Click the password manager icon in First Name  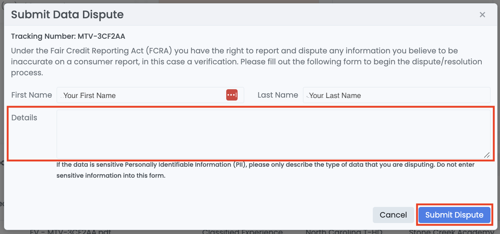coord(232,95)
